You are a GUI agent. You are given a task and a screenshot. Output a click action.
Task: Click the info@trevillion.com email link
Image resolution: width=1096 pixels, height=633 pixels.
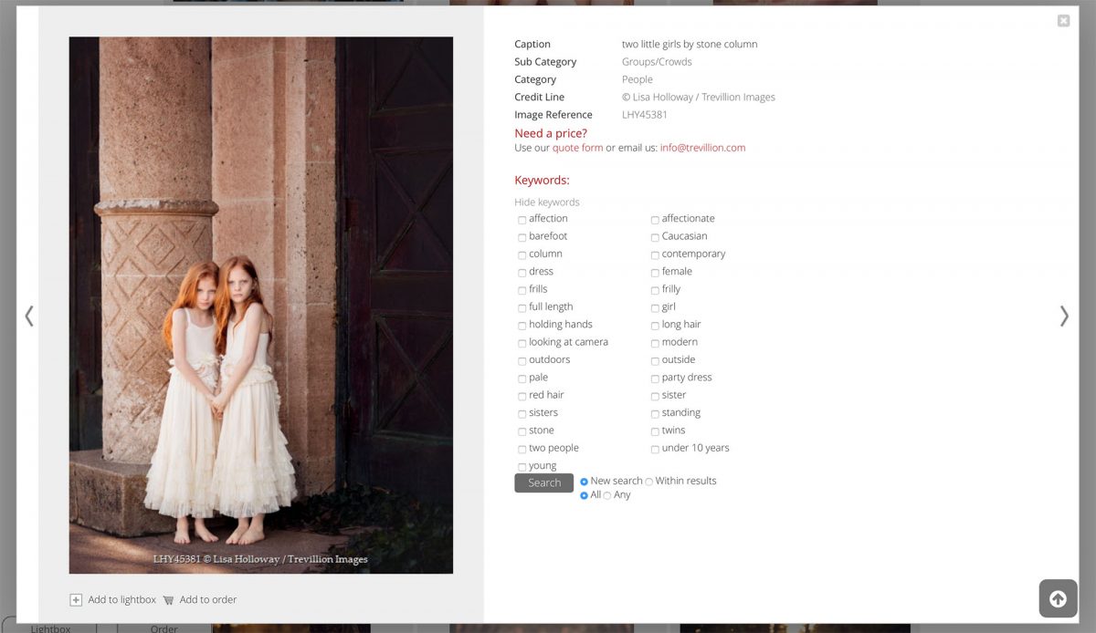[x=702, y=148]
